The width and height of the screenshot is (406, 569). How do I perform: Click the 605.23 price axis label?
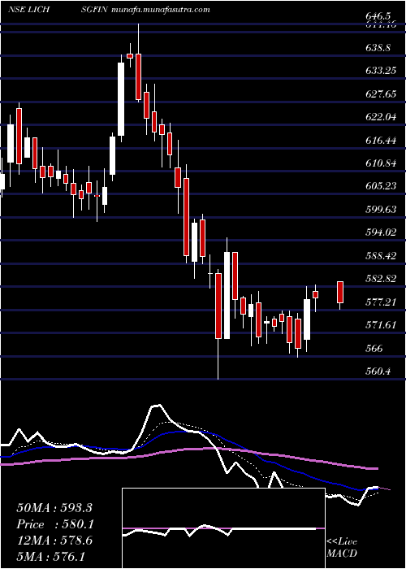click(380, 186)
